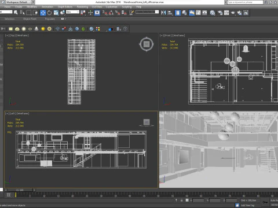Image resolution: width=278 pixels, height=208 pixels.
Task: Open the Reference Coordinate System dropdown
Action: point(72,12)
